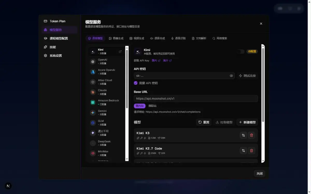Image resolution: width=311 pixels, height=194 pixels.
Task: Click the 新建模型 button
Action: [247, 122]
